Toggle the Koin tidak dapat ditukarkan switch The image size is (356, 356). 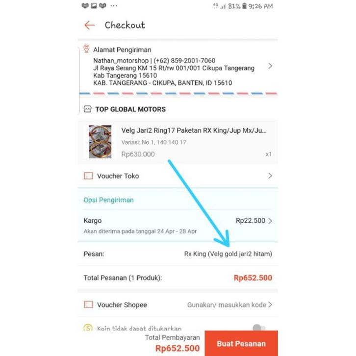click(259, 328)
